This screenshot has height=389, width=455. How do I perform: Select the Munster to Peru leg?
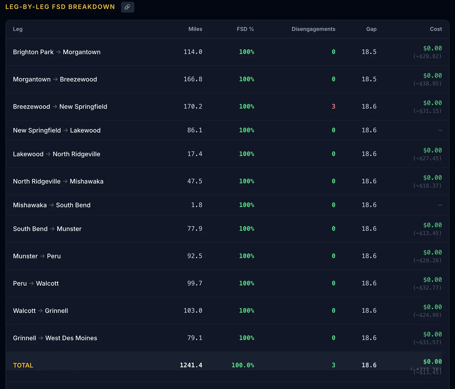point(227,256)
